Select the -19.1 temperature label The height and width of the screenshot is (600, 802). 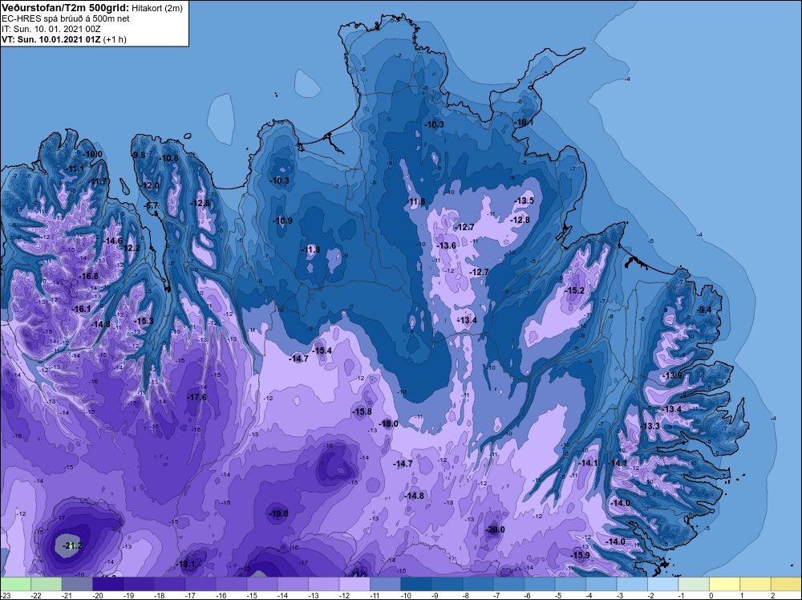pos(186,564)
